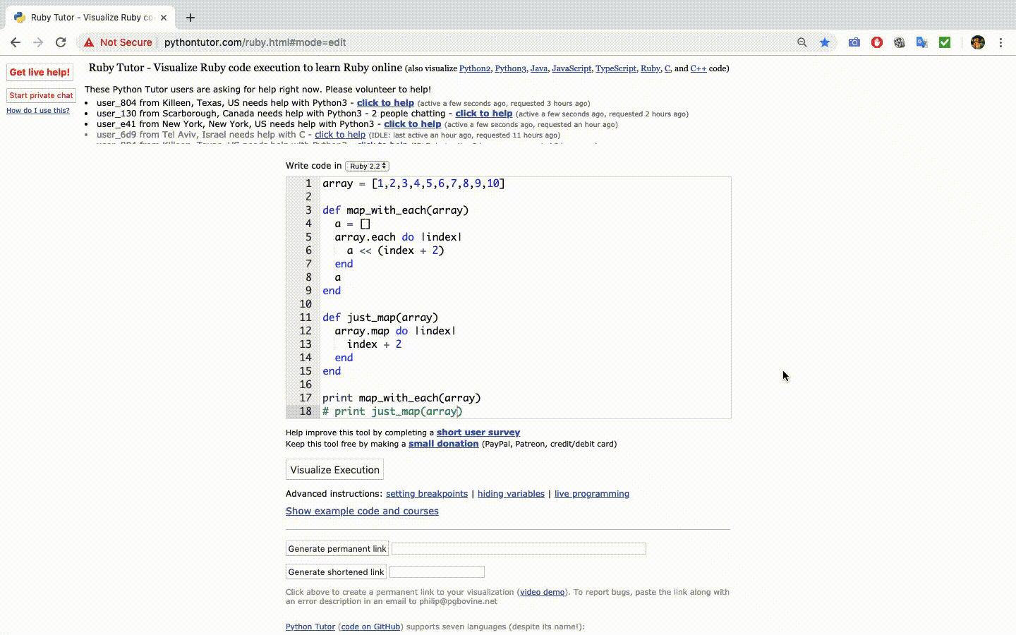Go back with the browser back arrow
Viewport: 1016px width, 635px height.
(x=16, y=42)
